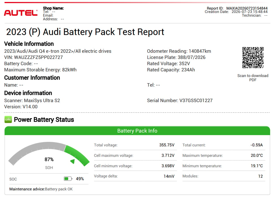Click the Minimum temperature value 19.1°C
Screen dimensions: 273x198
257,166
